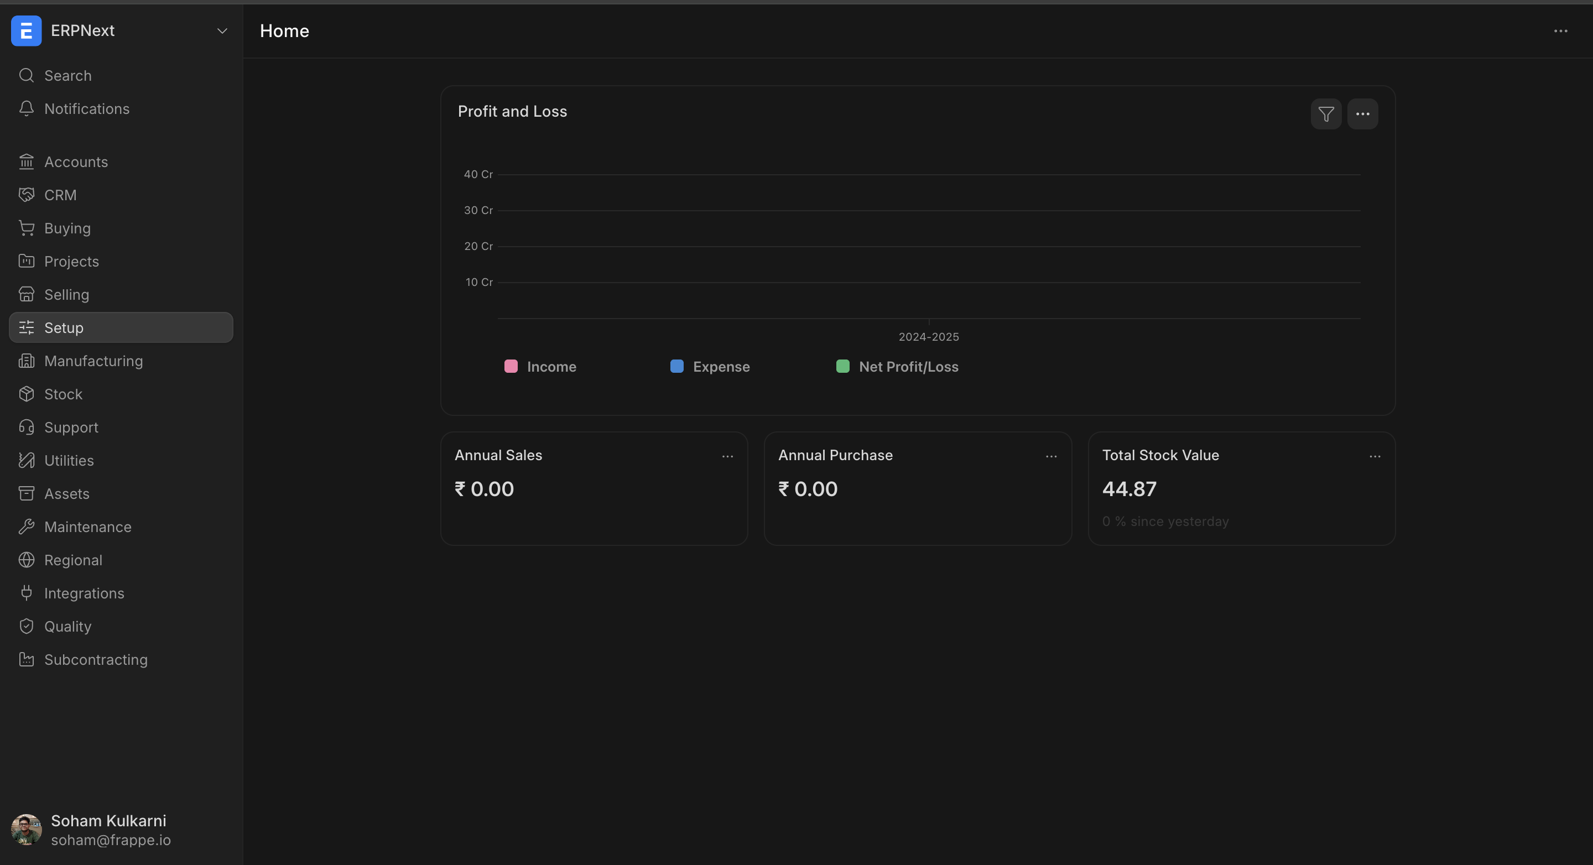
Task: Click the Annual Purchase ₹ 0.00 value
Action: [x=808, y=489]
